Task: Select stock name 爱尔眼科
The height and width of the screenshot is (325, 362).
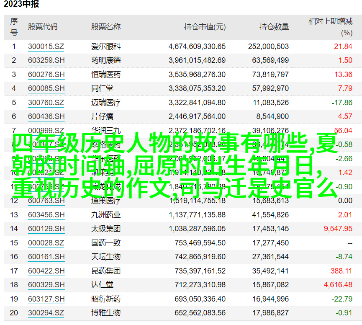Action: (106, 46)
